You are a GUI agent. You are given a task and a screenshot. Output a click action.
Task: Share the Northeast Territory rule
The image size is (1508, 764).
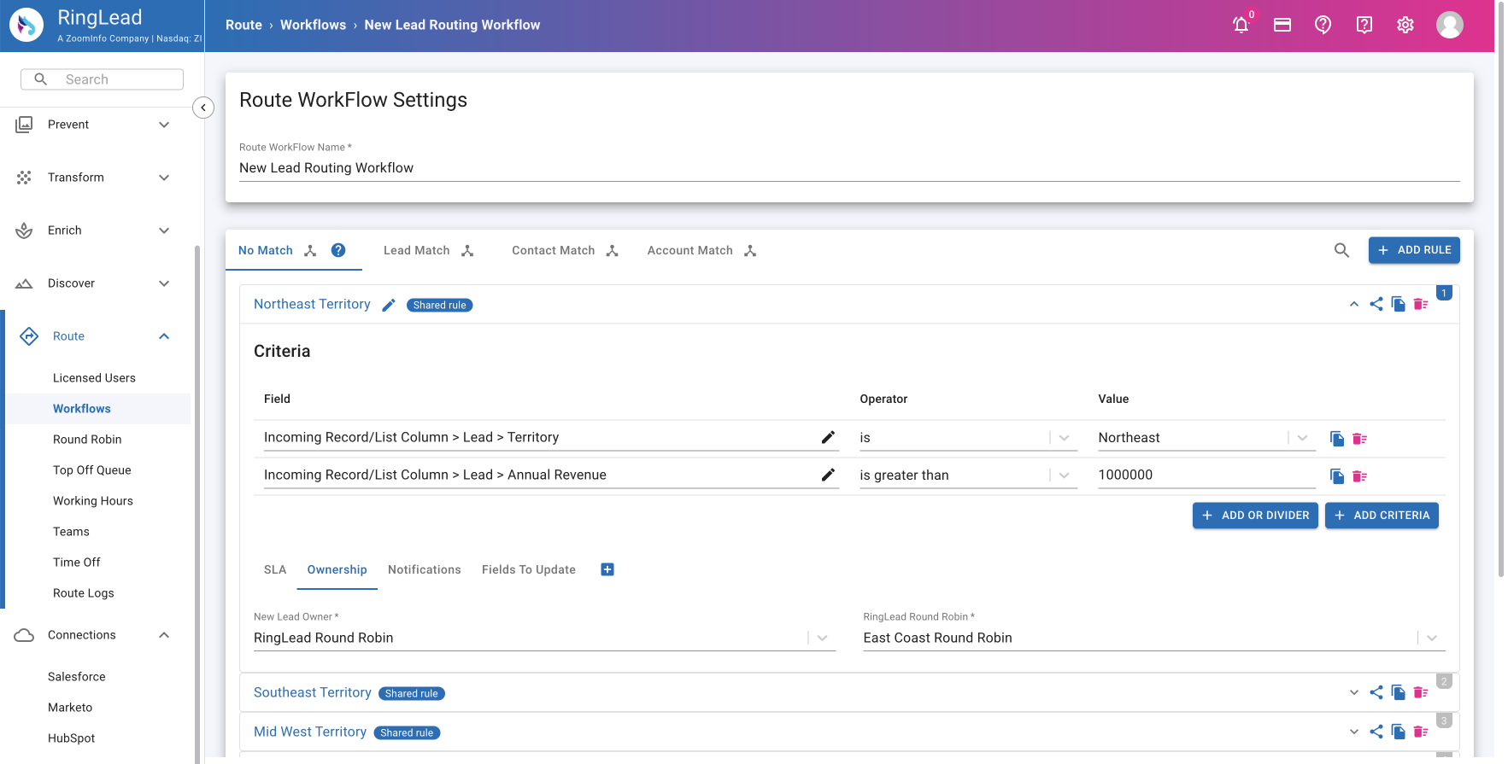(x=1376, y=305)
